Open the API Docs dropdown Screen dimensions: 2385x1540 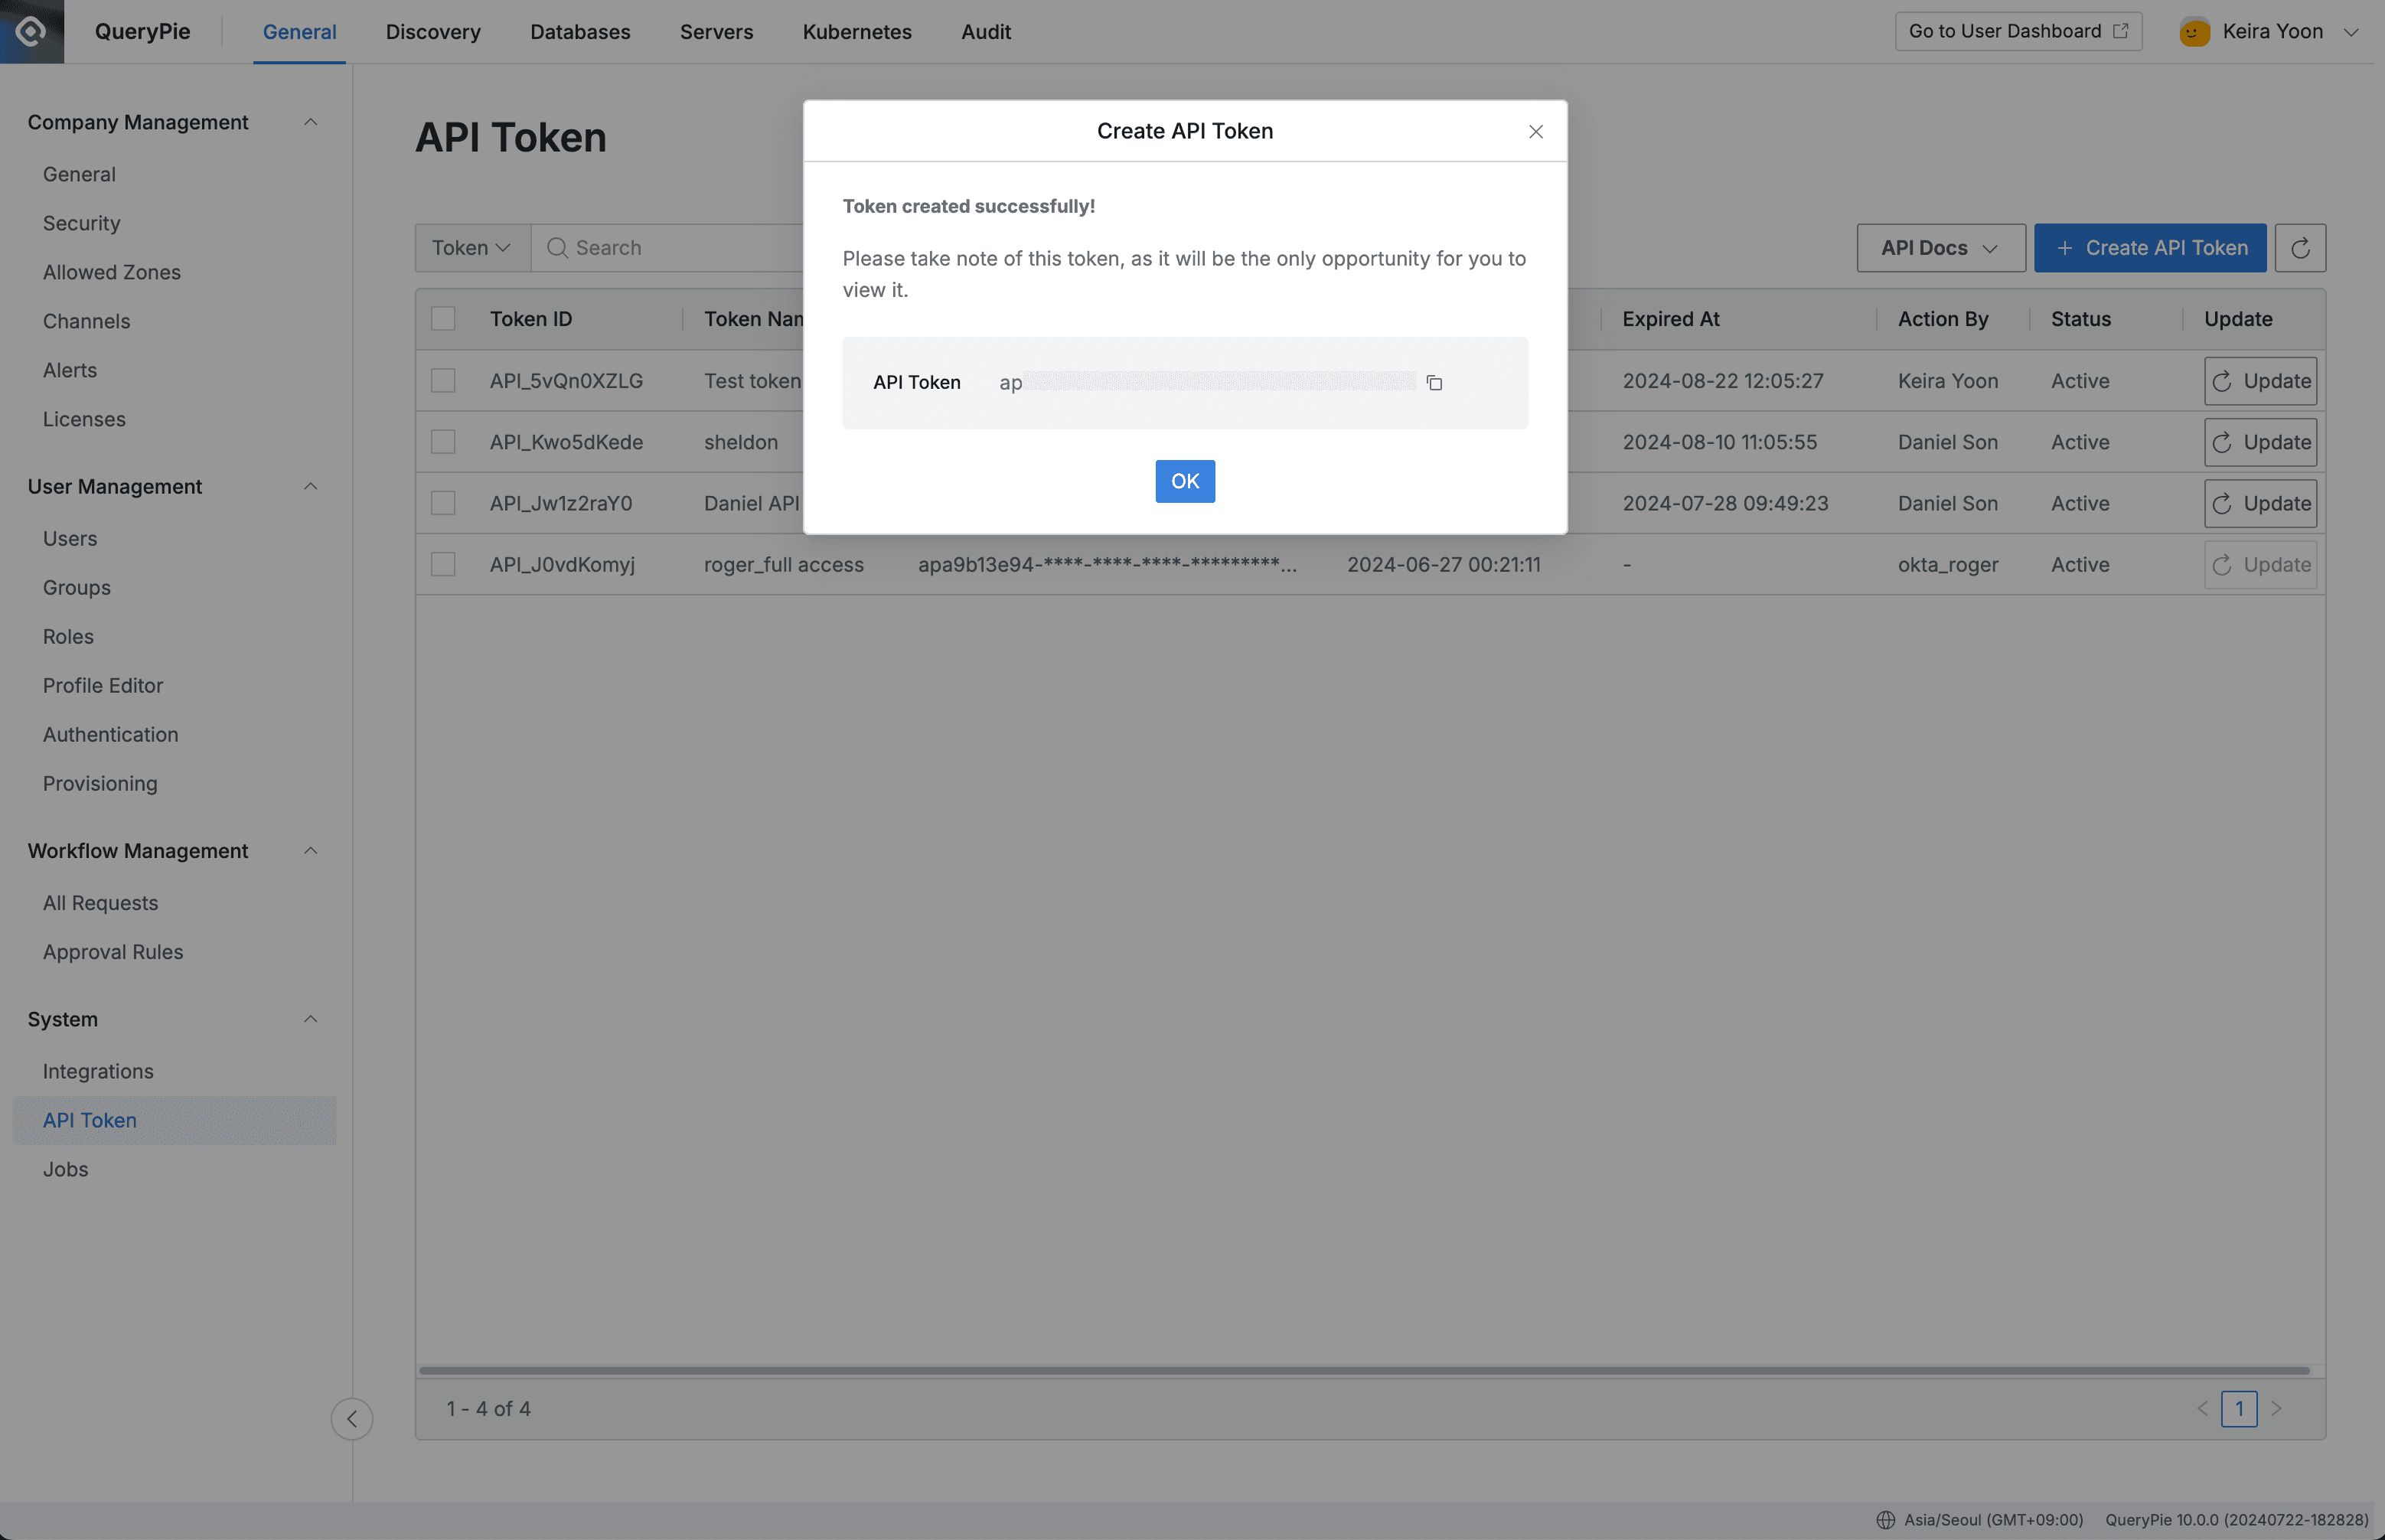(x=1939, y=247)
